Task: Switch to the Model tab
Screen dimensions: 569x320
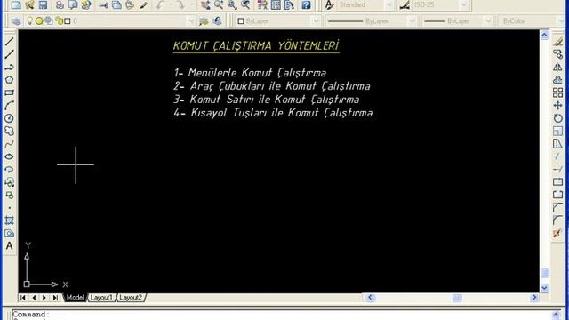Action: pyautogui.click(x=75, y=298)
